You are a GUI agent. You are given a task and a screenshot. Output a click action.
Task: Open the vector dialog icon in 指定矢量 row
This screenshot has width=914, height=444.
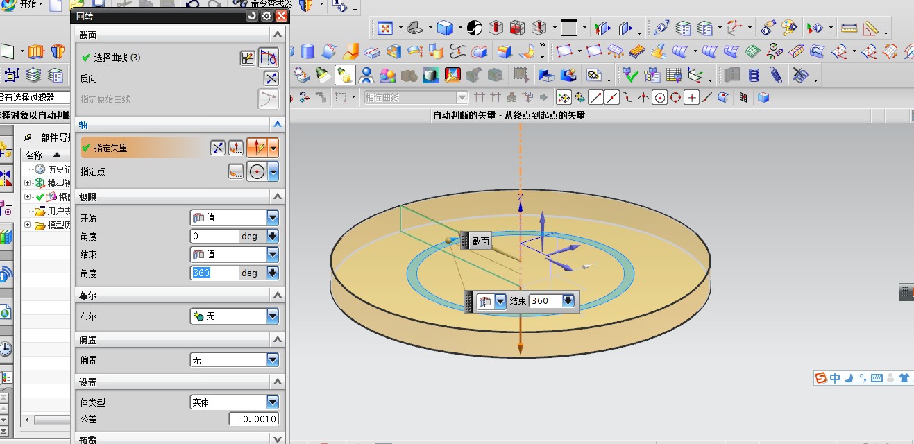coord(236,147)
